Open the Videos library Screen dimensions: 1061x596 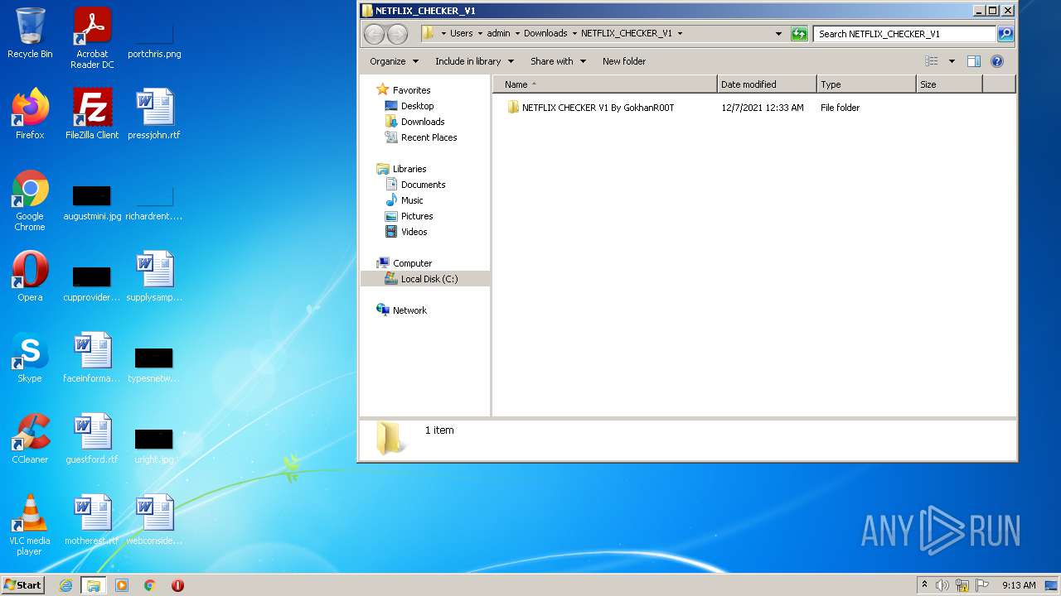coord(414,232)
